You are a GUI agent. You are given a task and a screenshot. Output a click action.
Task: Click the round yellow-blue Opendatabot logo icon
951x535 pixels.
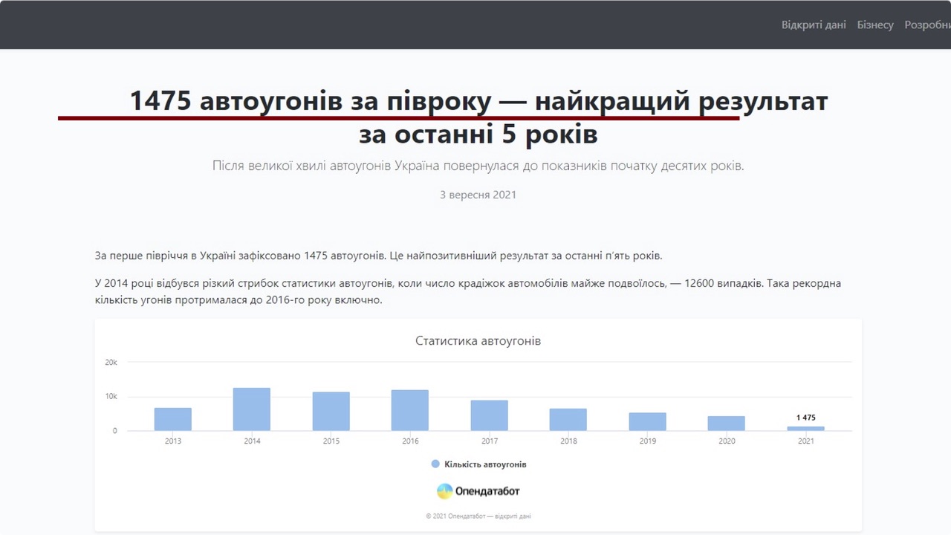tap(444, 491)
